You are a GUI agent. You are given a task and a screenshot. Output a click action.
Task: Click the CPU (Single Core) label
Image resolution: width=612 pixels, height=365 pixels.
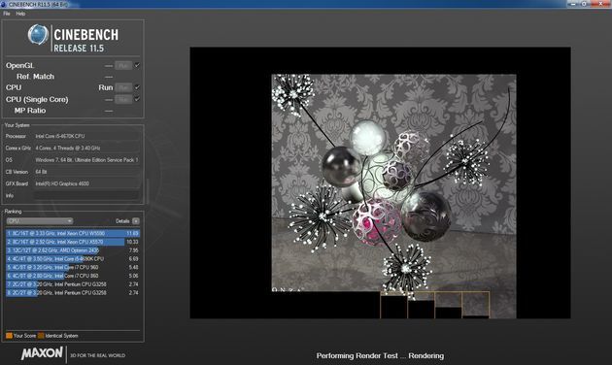coord(37,99)
